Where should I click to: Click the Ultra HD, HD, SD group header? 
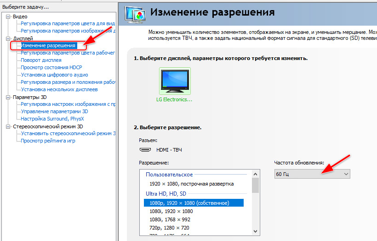pos(166,193)
